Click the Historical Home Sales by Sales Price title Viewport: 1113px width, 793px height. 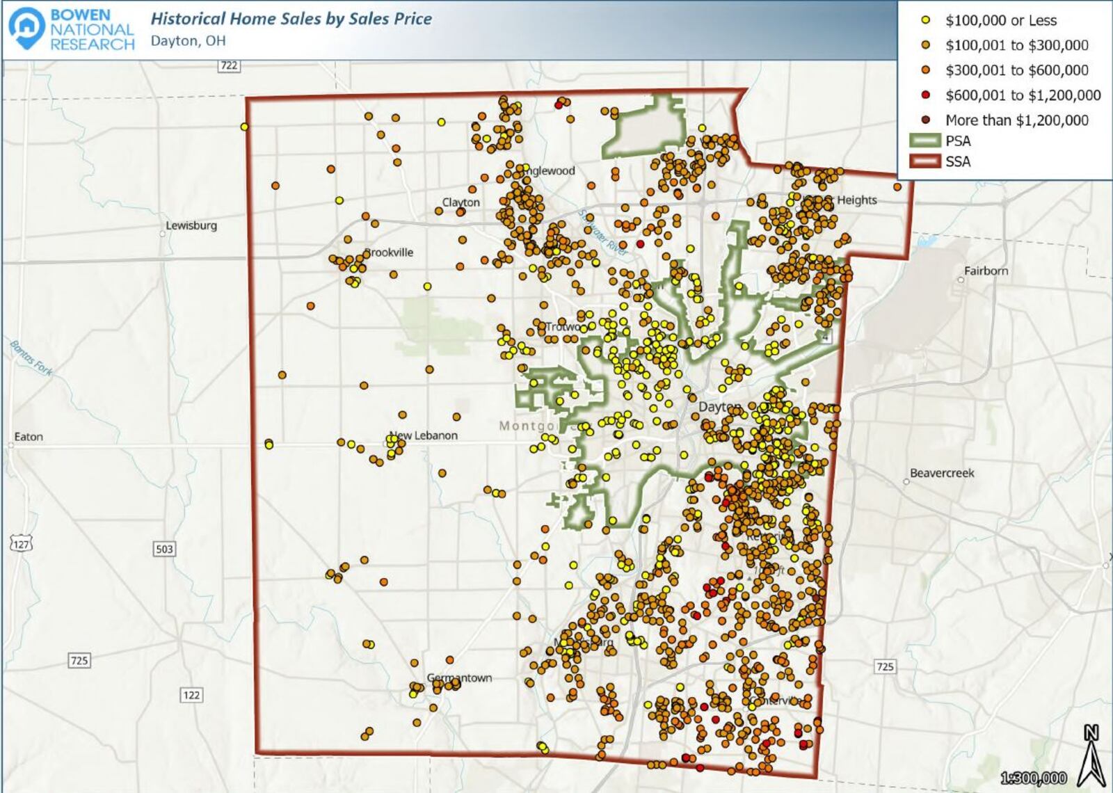tap(291, 19)
